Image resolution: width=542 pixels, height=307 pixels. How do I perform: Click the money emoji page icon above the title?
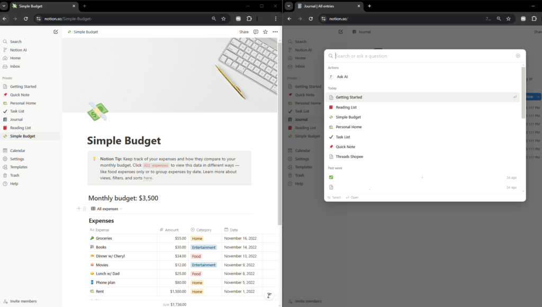point(98,111)
